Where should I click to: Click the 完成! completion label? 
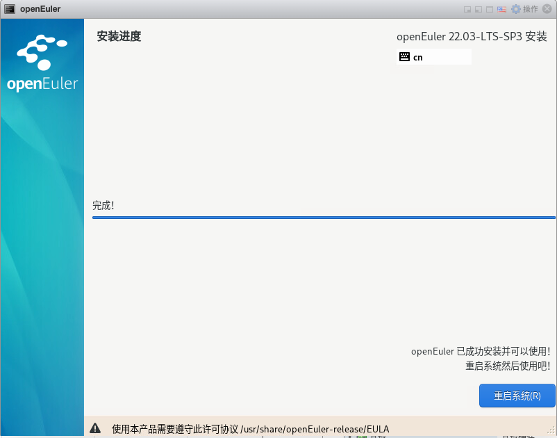[x=102, y=205]
